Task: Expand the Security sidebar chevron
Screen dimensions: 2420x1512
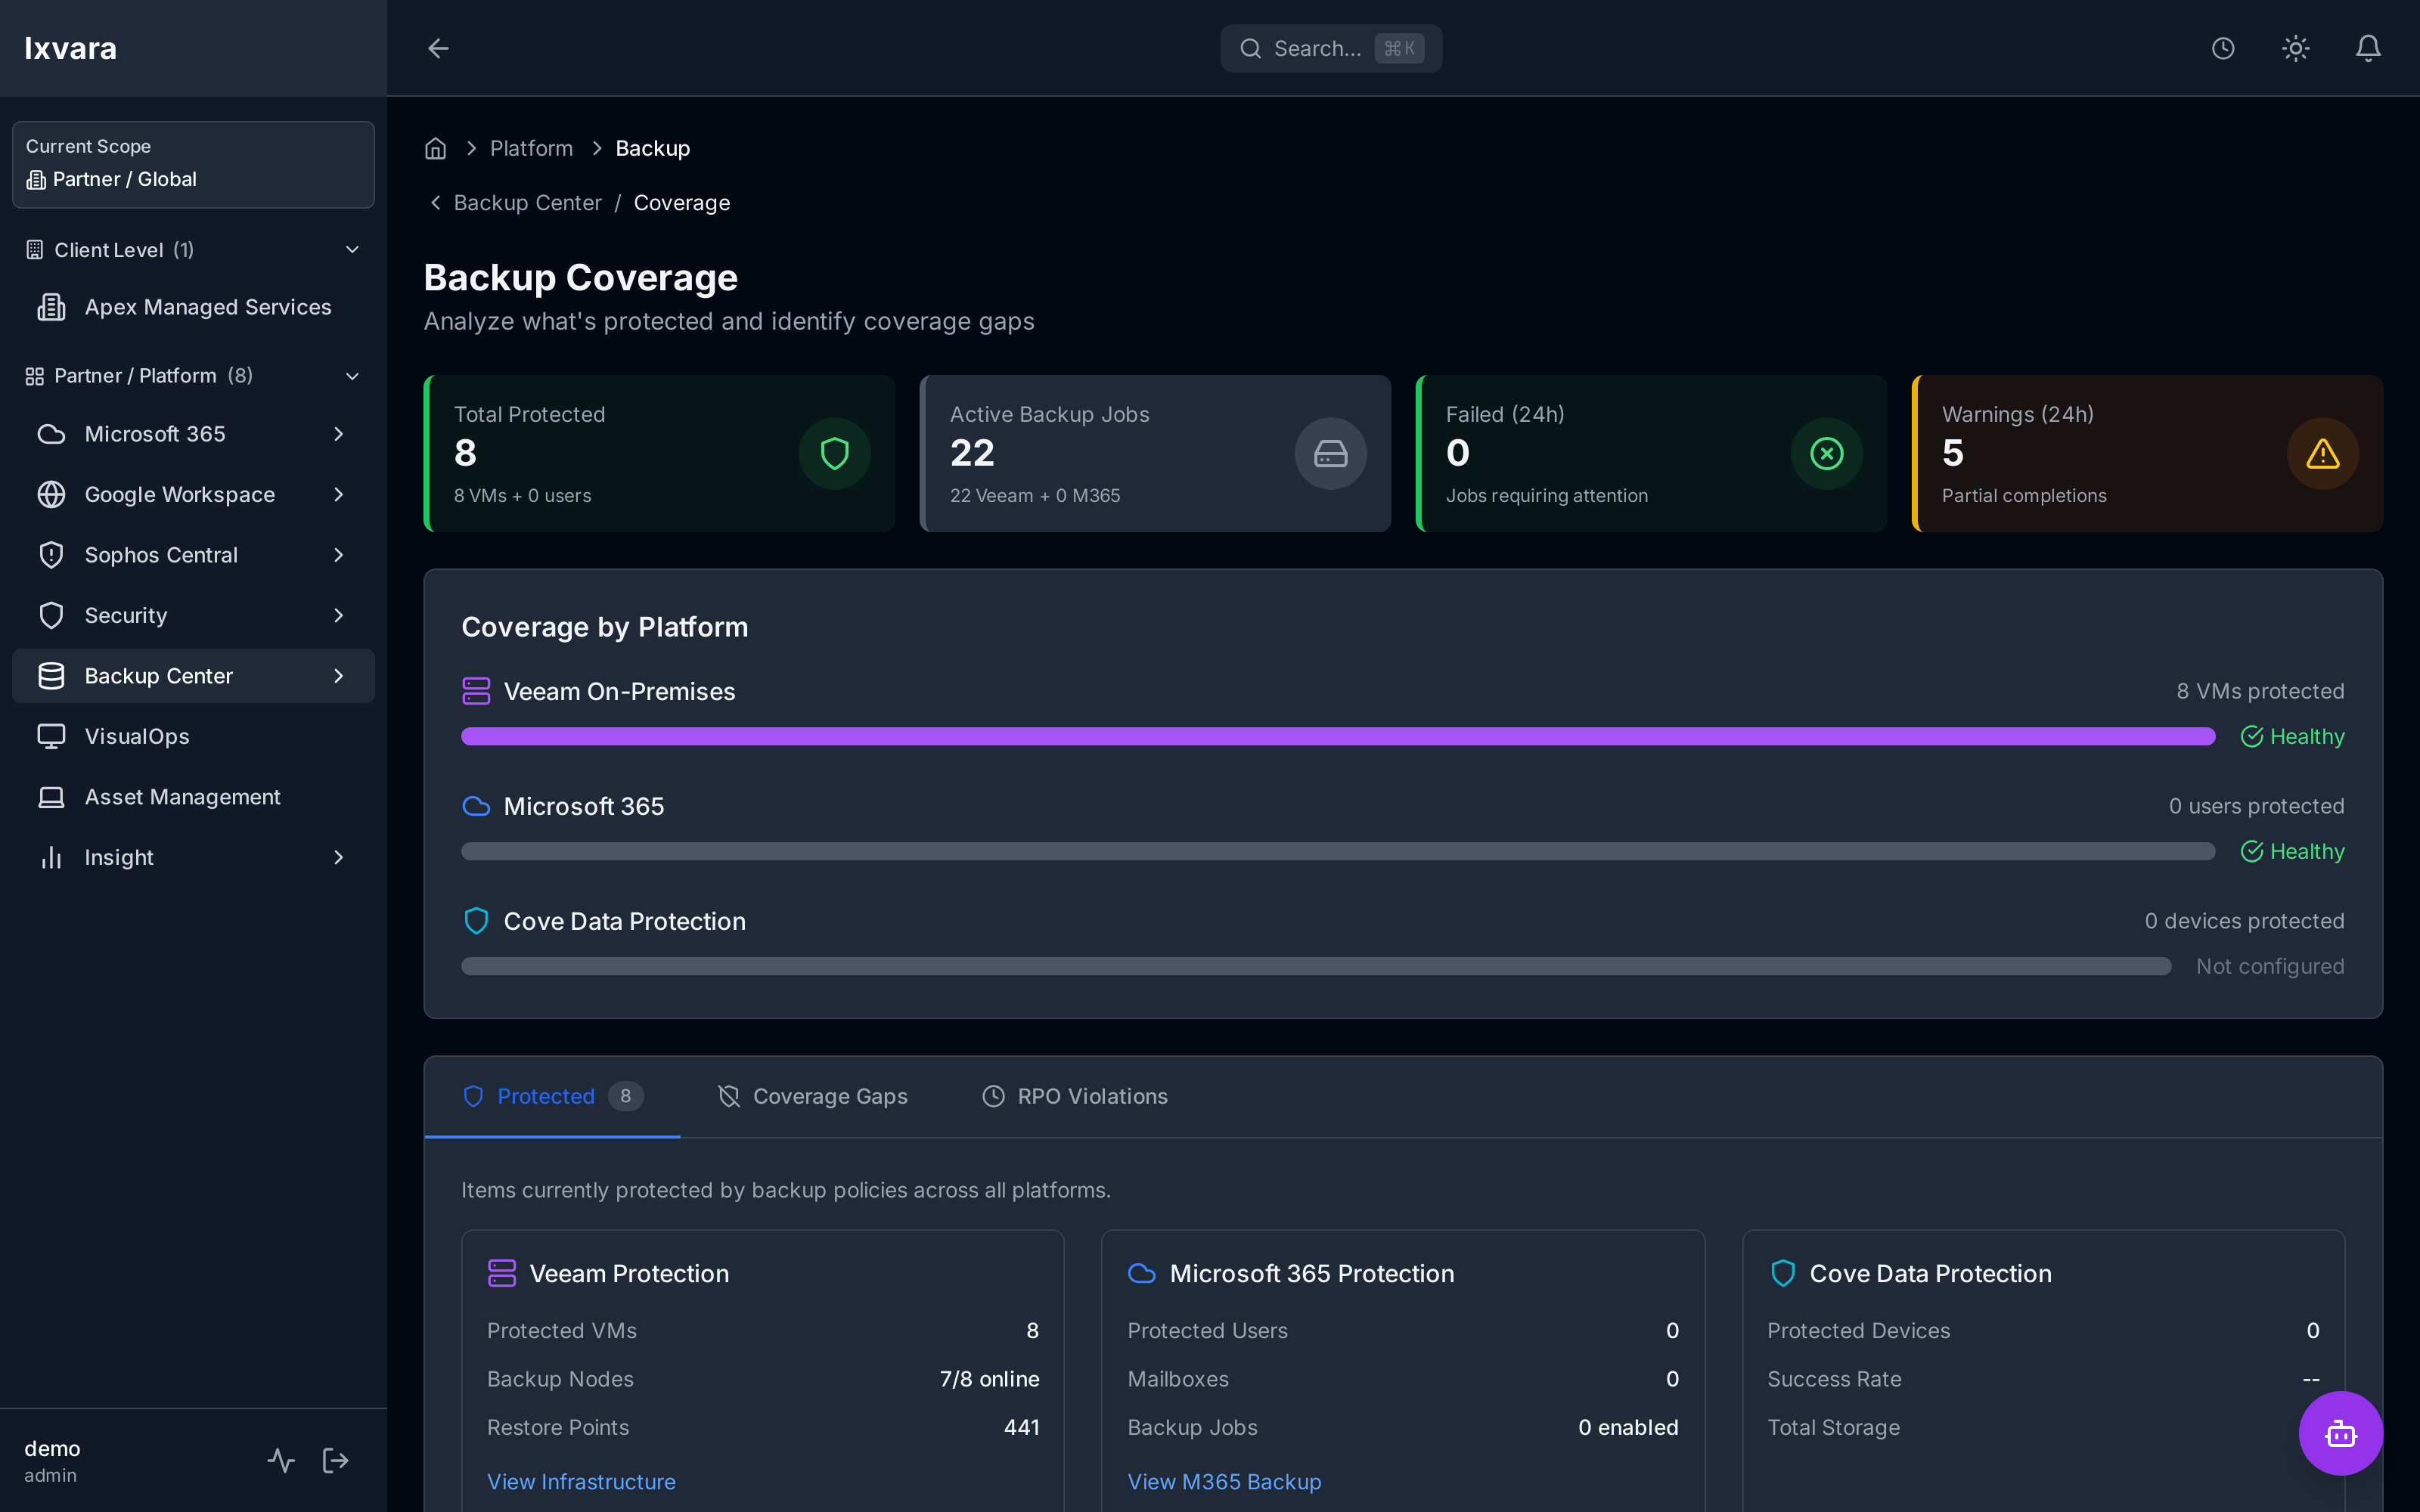Action: point(338,616)
